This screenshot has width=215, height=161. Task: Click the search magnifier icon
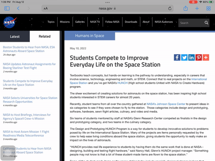[x=206, y=23]
